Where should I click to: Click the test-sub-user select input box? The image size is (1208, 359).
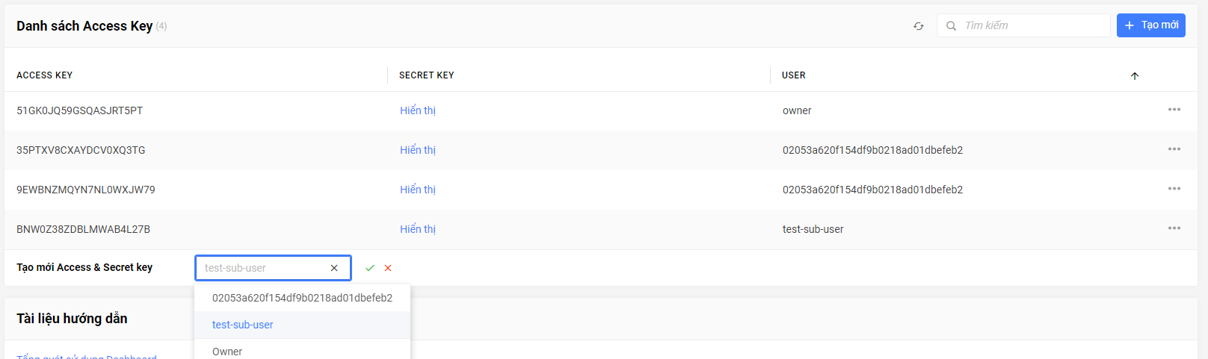pos(273,268)
